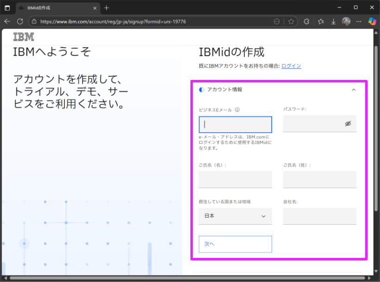Click the scroll right arrow
Image resolution: width=380 pixels, height=282 pixels.
click(369, 278)
